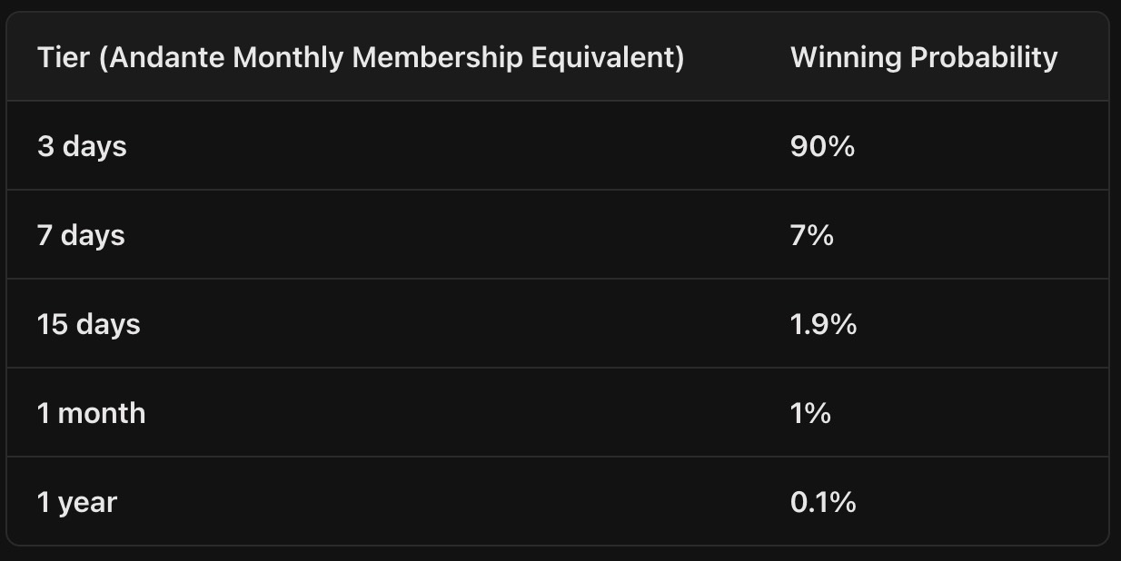Click the "3 days" tier cell

[82, 146]
